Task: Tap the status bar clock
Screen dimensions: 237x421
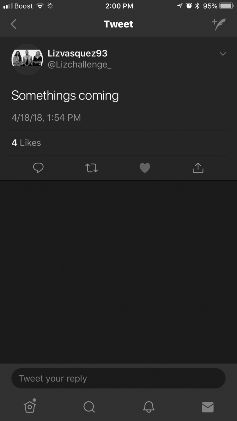Action: pyautogui.click(x=119, y=6)
